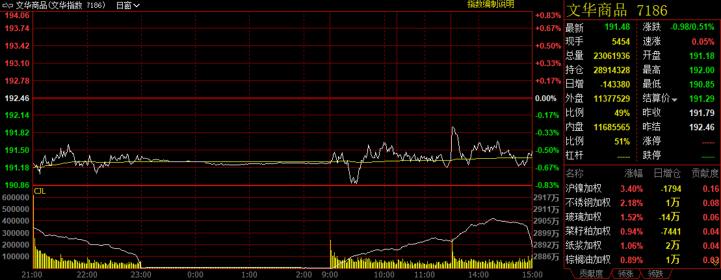Switch to the 贡献度 tab
This screenshot has height=280, width=721.
(591, 274)
